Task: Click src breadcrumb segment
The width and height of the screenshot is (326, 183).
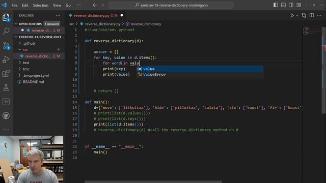Action: pos(72,24)
